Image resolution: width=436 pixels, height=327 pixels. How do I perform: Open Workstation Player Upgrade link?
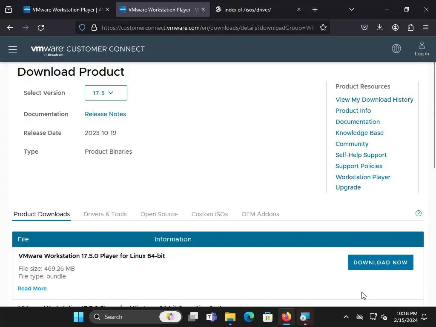(x=363, y=182)
